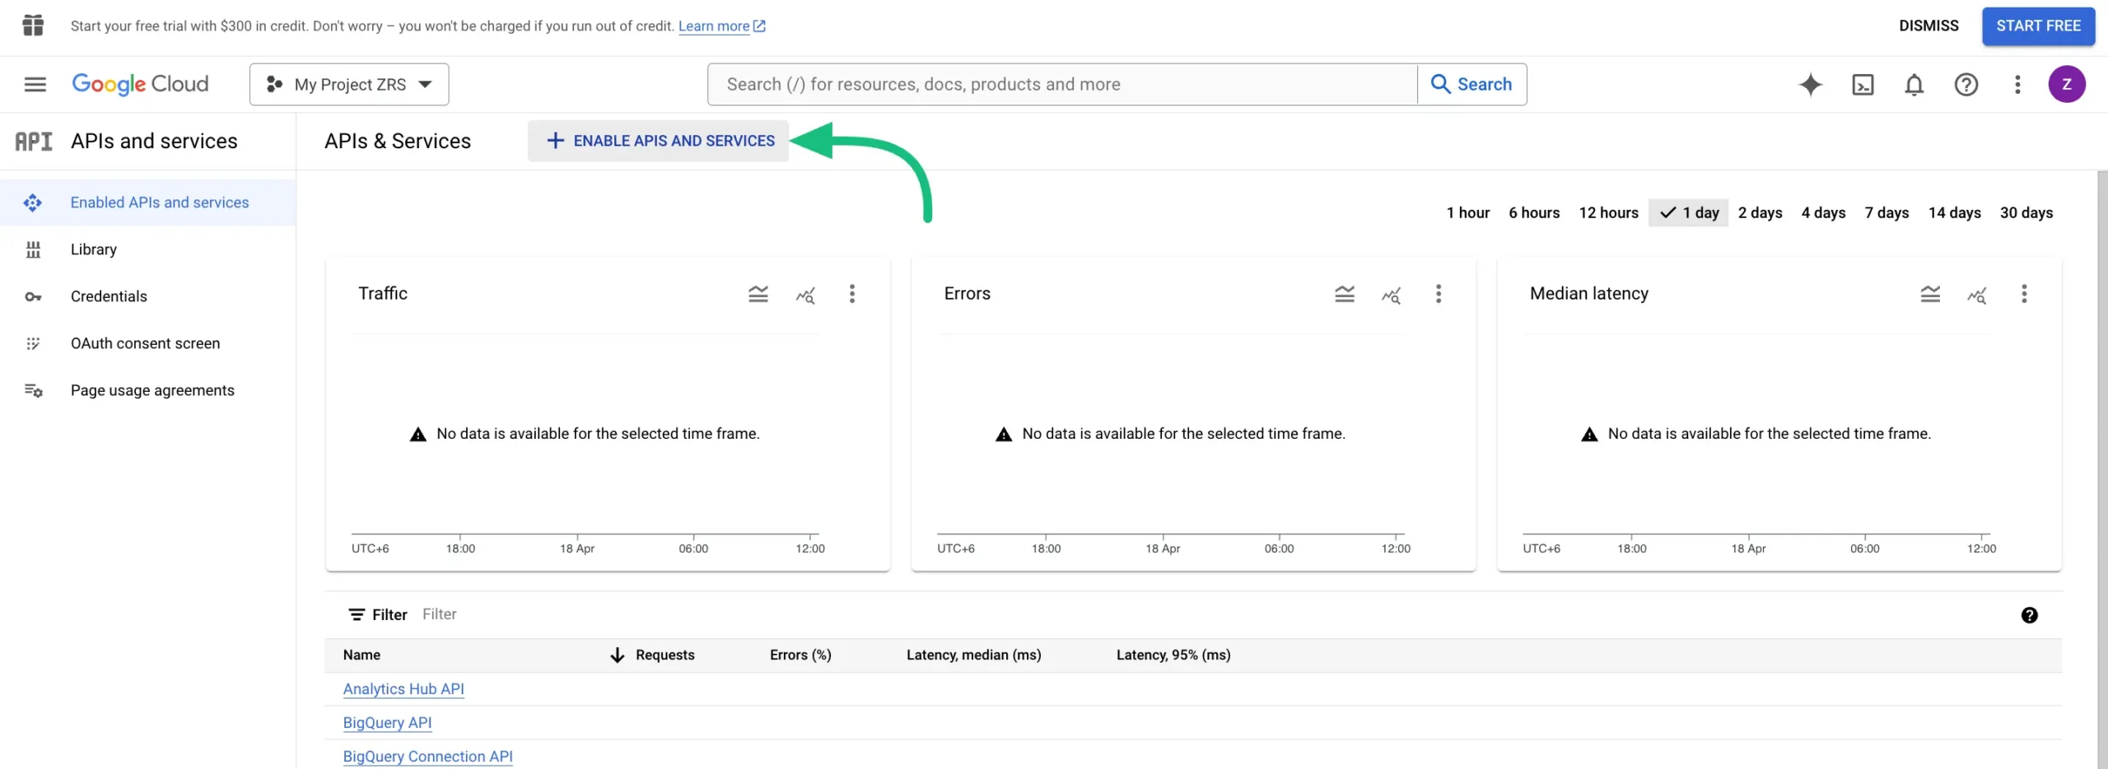Viewport: 2108px width, 769px height.
Task: Open the Traffic chart three-dot options menu
Action: (x=852, y=293)
